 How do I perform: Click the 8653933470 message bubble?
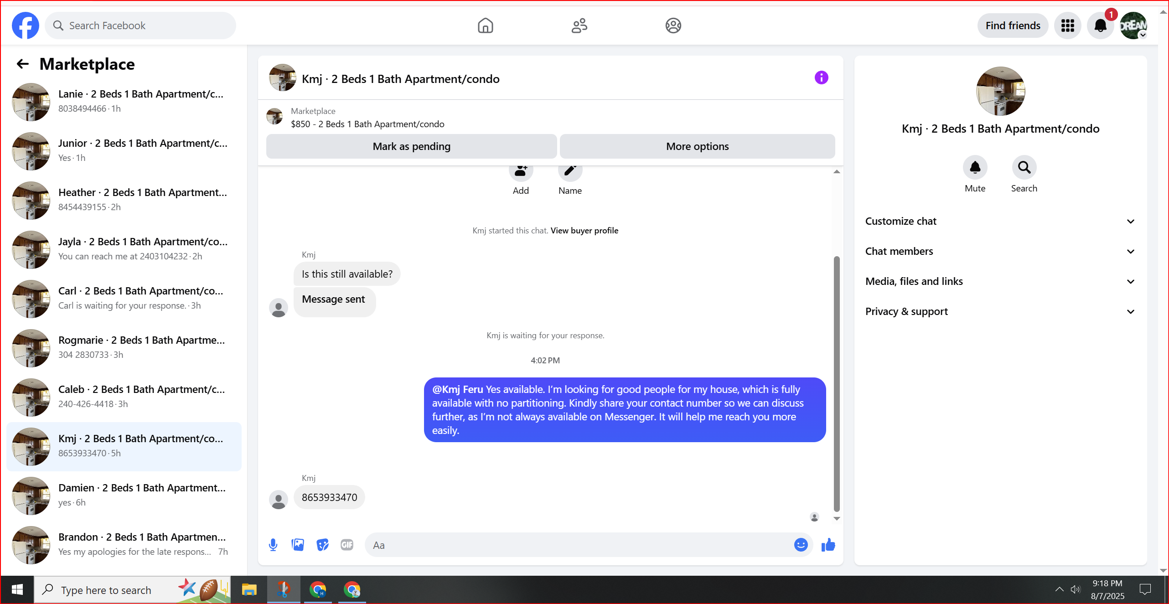(x=329, y=497)
